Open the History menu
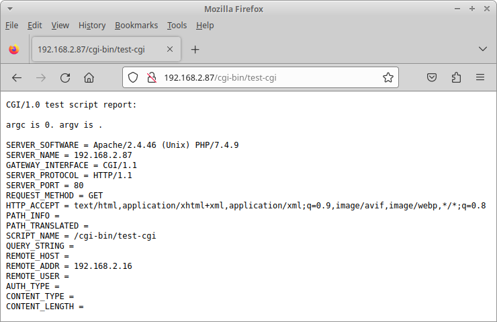The height and width of the screenshot is (322, 497). click(x=92, y=25)
